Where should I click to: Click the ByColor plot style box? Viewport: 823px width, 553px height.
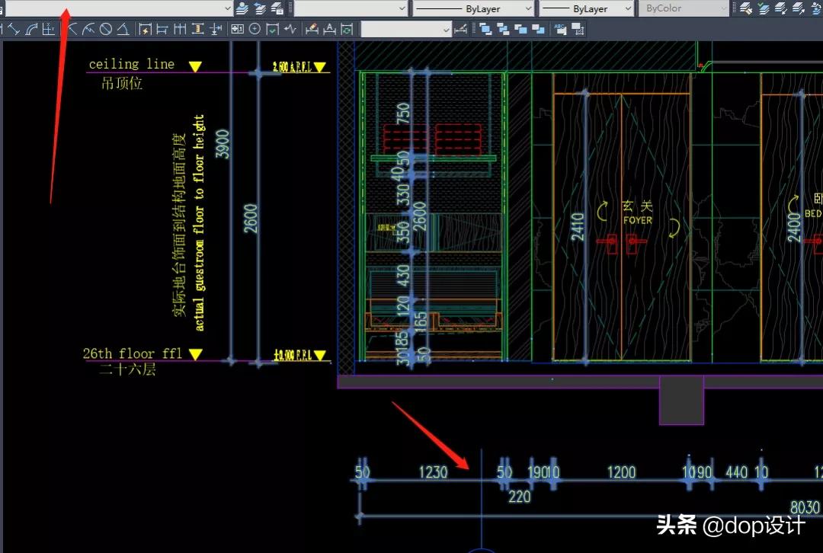tap(683, 8)
